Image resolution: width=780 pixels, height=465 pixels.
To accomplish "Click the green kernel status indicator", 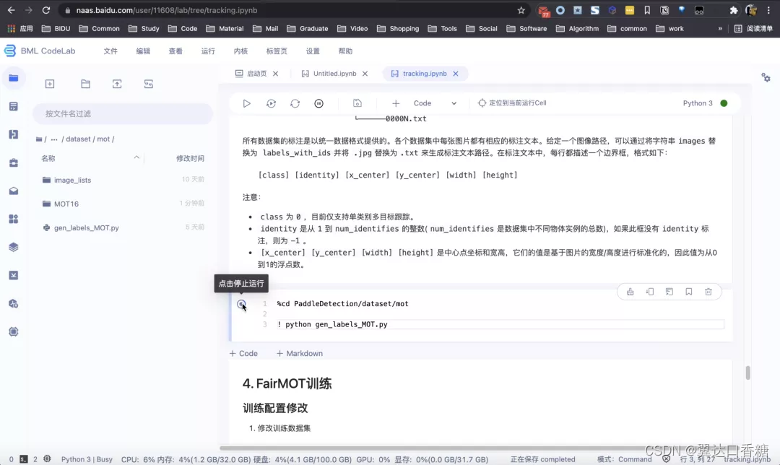I will [722, 103].
